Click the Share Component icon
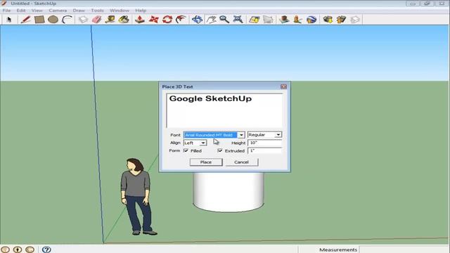Viewport: 450px width, 253px height. [355, 20]
